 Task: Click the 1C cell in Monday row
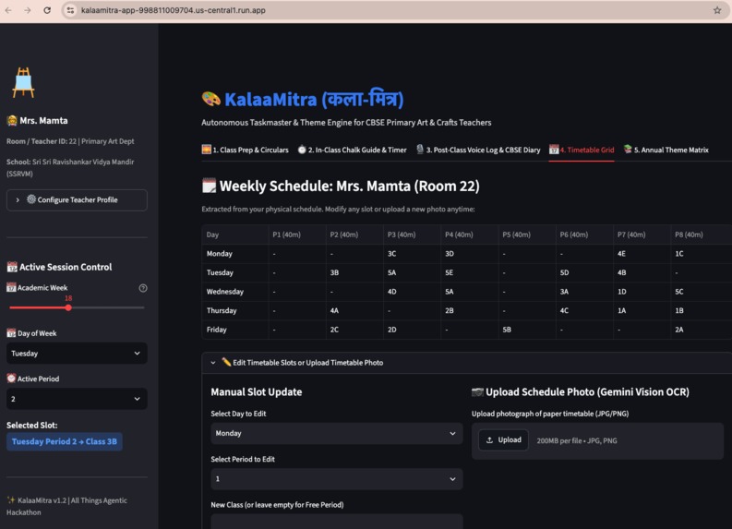pyautogui.click(x=701, y=254)
